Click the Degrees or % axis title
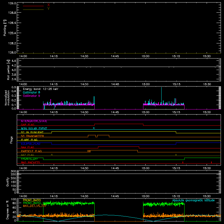 tap(8, 210)
